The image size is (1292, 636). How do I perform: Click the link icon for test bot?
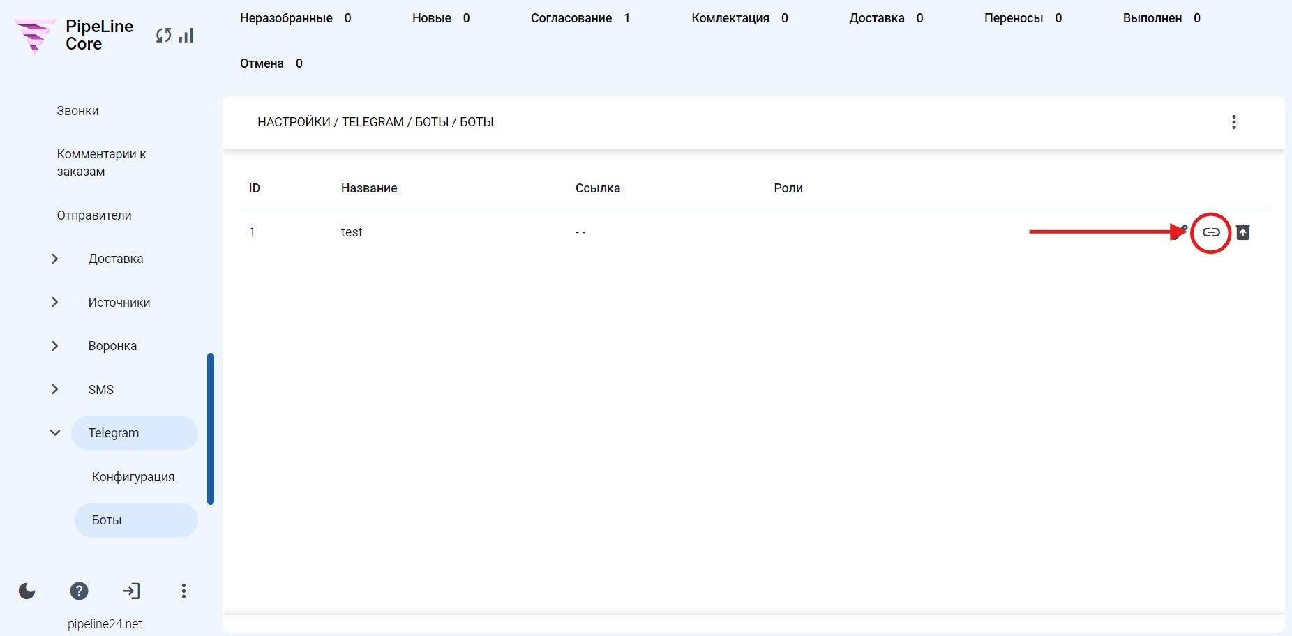(1211, 232)
